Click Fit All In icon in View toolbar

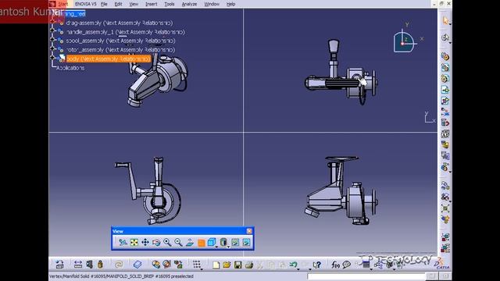[134, 243]
